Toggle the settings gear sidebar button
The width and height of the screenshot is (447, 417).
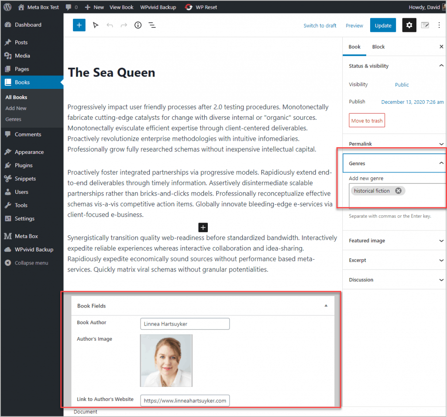click(x=409, y=25)
